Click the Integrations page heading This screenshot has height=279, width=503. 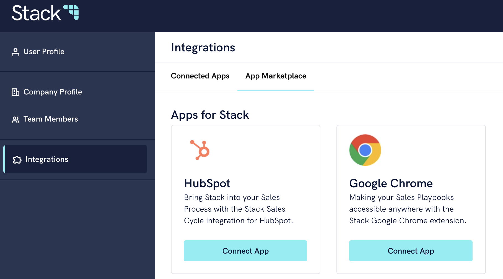(203, 47)
